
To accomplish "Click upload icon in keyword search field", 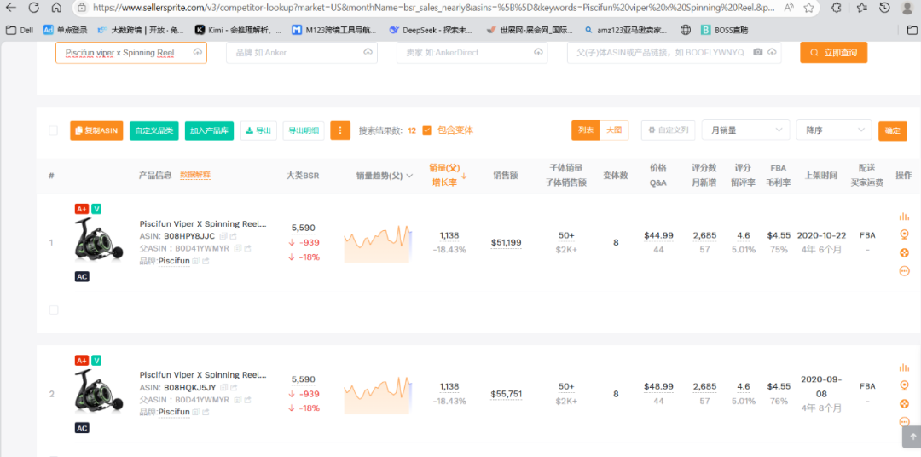I will 198,53.
